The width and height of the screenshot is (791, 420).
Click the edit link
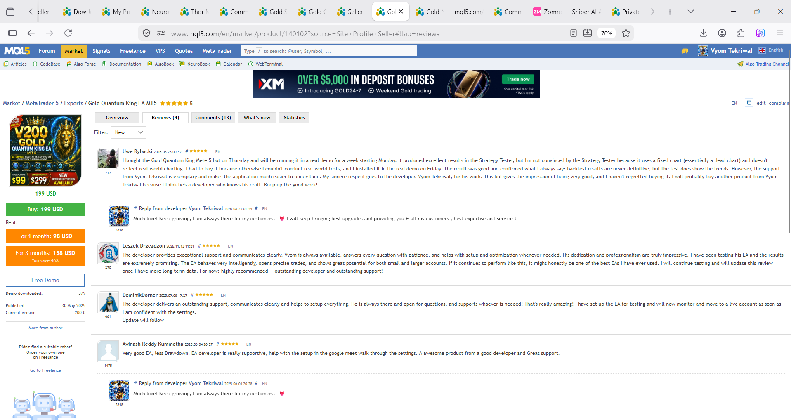(761, 103)
